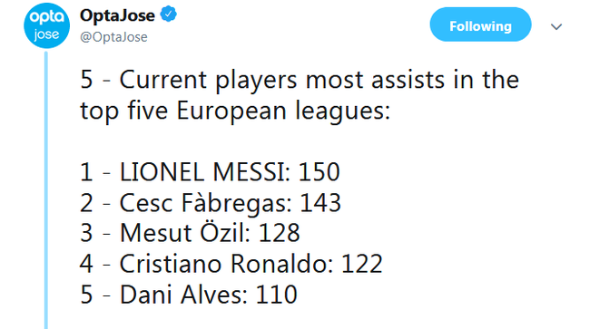Image resolution: width=590 pixels, height=329 pixels.
Task: Expand the tweet options chevron
Action: pos(556,26)
